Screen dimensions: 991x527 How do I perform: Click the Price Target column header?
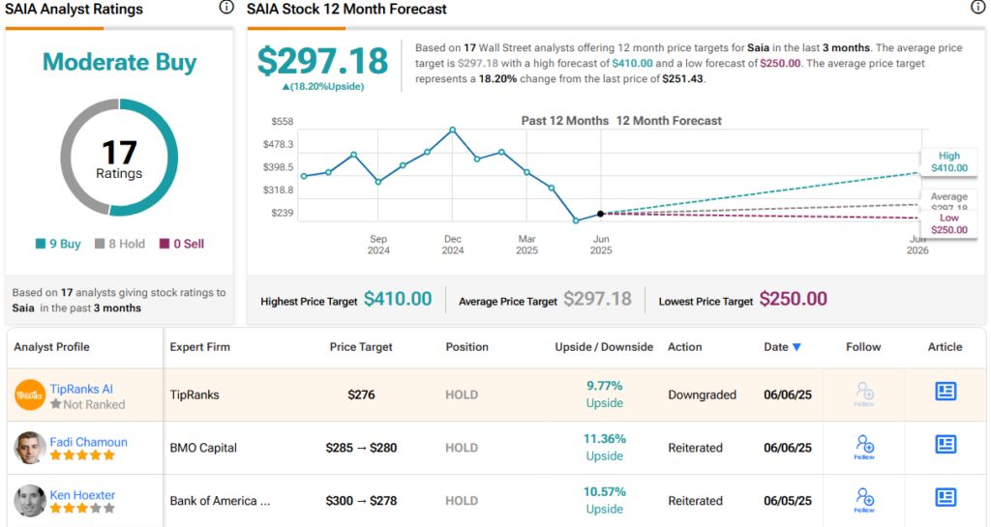[361, 347]
